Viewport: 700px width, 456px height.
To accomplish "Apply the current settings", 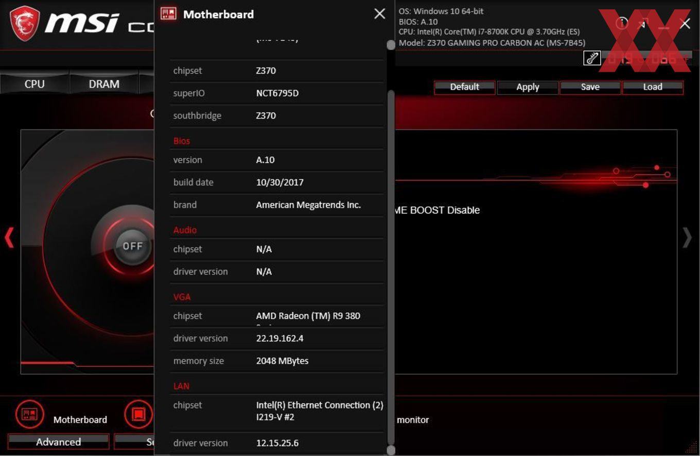I will [528, 87].
